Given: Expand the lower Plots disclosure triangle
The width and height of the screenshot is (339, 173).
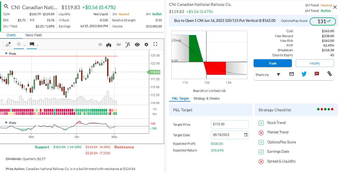Looking at the screenshot, I should 7,123.
